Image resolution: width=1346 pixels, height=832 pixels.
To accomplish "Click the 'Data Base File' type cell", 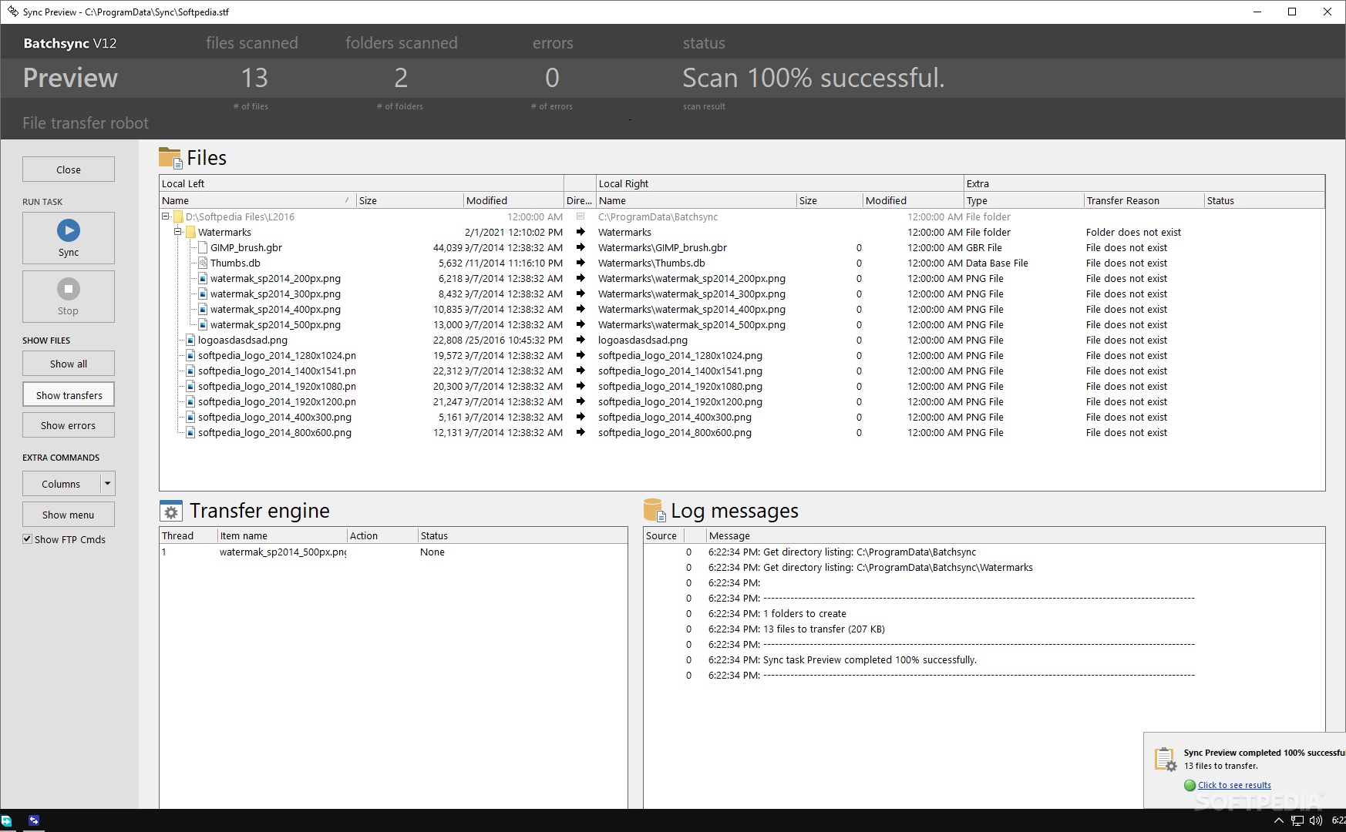I will click(x=997, y=263).
